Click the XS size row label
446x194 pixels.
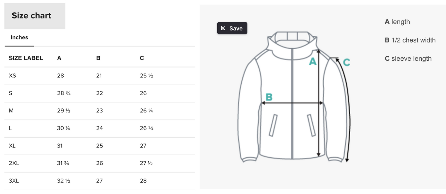[x=12, y=76]
